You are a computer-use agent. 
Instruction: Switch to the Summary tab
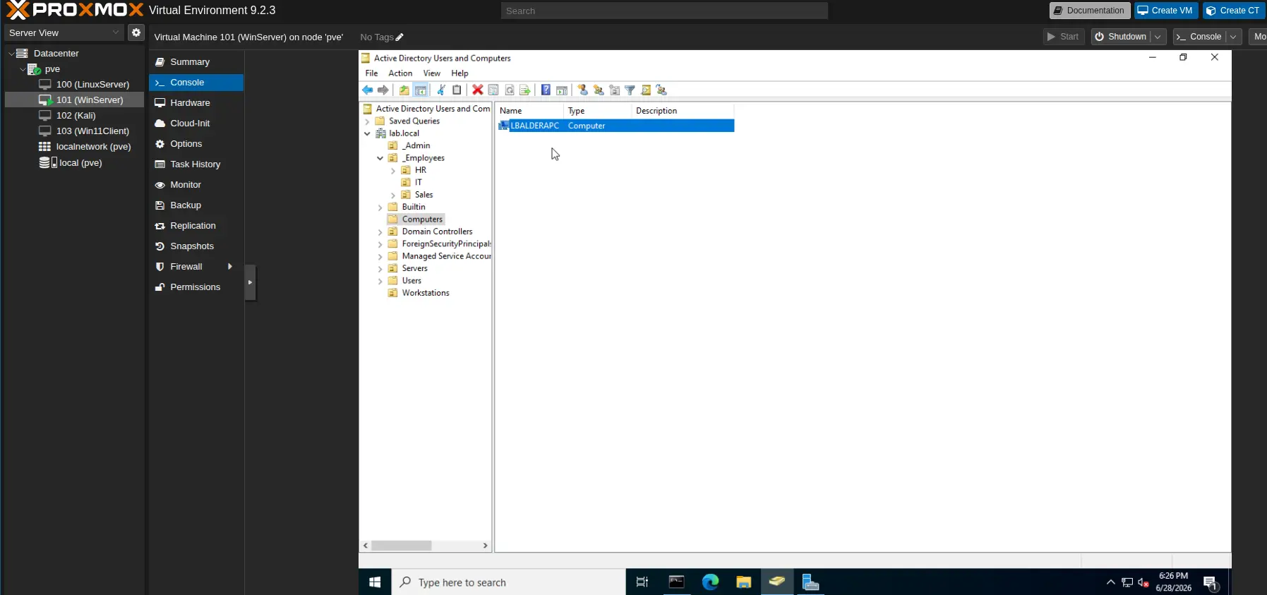(x=196, y=62)
